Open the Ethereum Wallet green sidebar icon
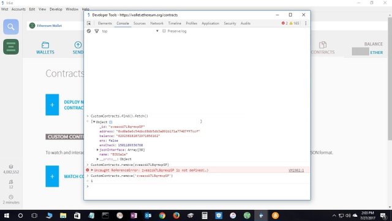392x221 pixels. point(11,47)
